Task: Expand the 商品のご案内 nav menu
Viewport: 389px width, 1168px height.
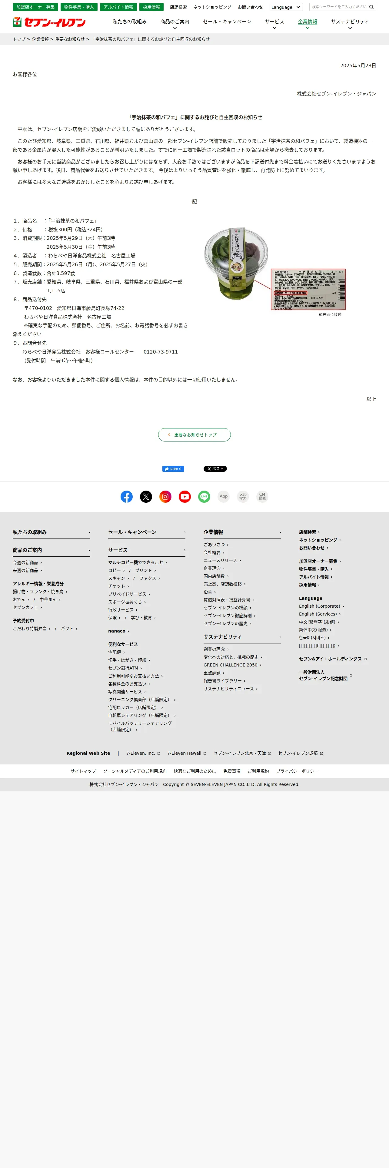Action: click(x=175, y=24)
